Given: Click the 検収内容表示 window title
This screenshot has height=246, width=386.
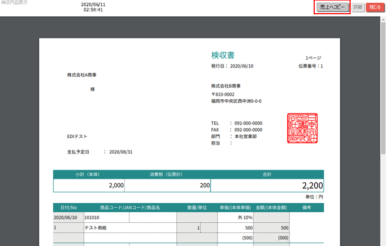Looking at the screenshot, I should pyautogui.click(x=14, y=3).
